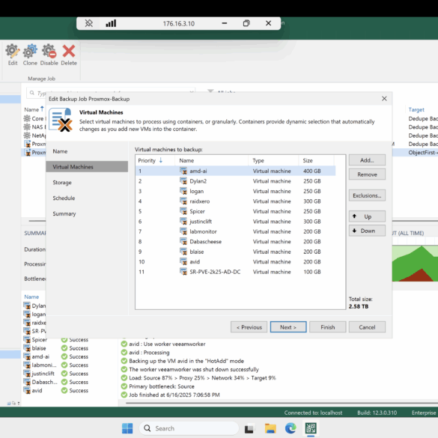
Task: Select the SR-PVE-2k25-AD-DC VM icon
Action: (x=183, y=272)
